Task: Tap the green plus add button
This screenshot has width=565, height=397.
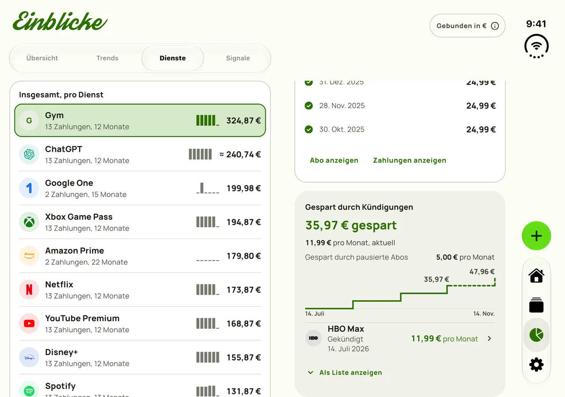Action: tap(536, 236)
